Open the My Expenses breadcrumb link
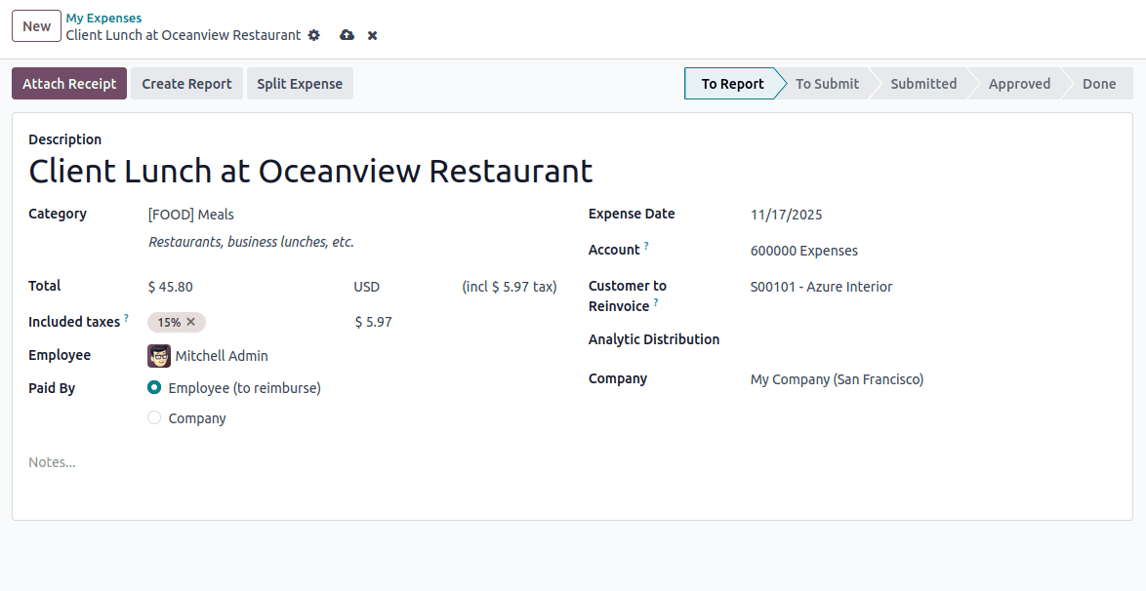Screen dimensions: 1146x591 pos(103,17)
